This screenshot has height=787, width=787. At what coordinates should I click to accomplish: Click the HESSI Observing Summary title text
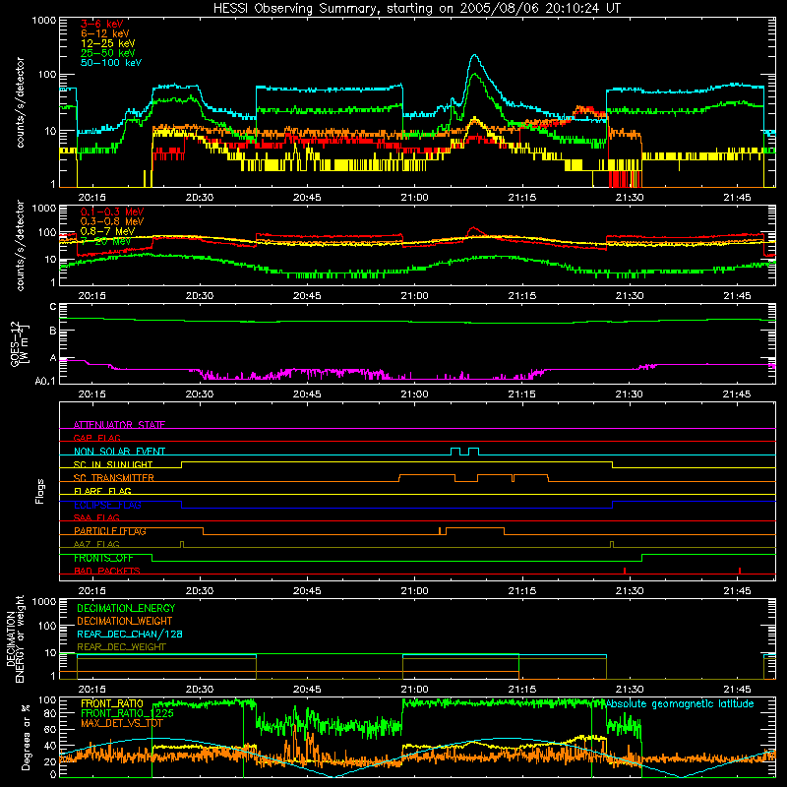point(416,9)
